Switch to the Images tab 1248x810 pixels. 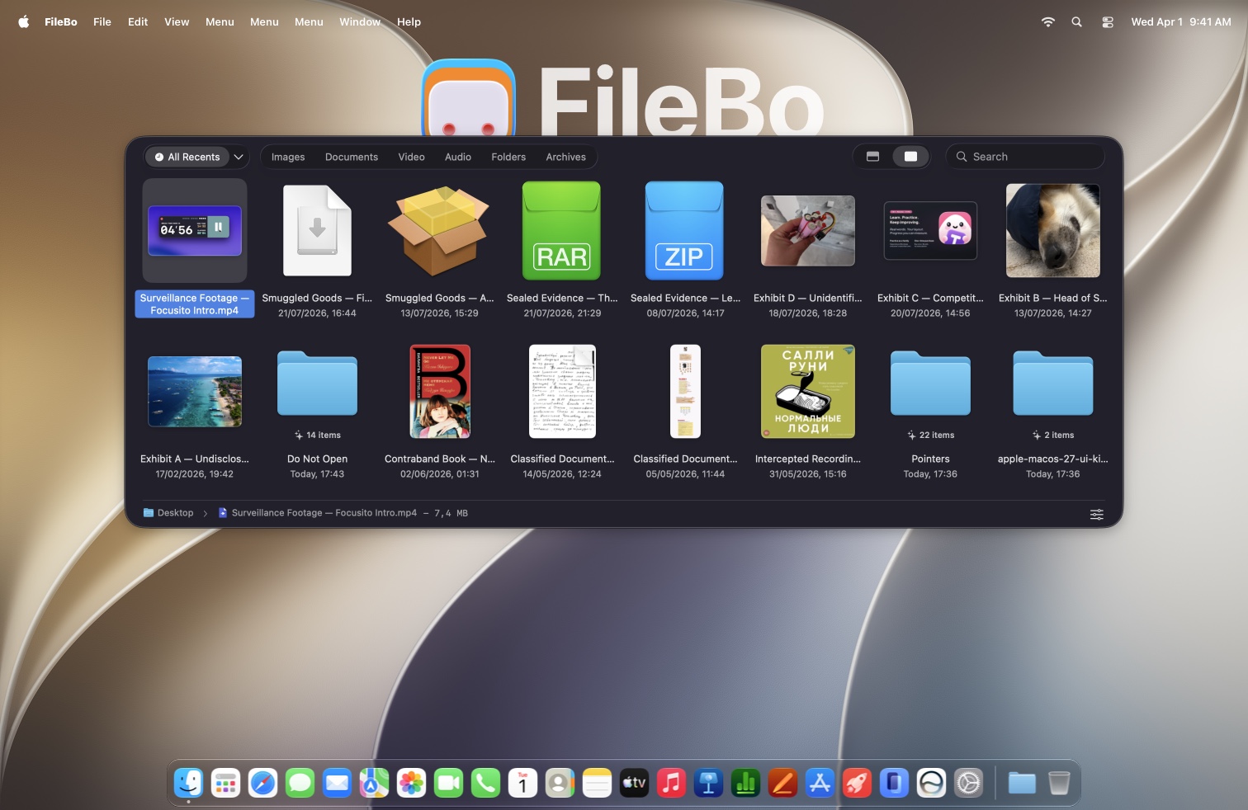[x=288, y=157]
